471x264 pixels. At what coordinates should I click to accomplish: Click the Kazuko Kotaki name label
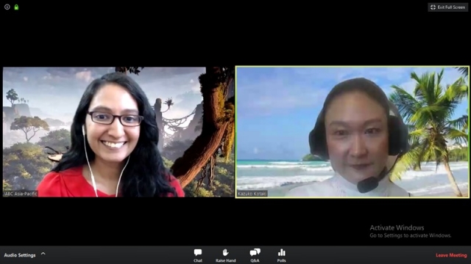click(x=252, y=194)
